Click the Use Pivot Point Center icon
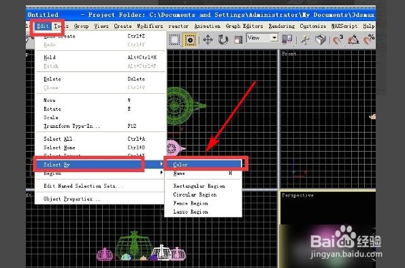Viewport: 405px width, 268px height. [x=287, y=39]
